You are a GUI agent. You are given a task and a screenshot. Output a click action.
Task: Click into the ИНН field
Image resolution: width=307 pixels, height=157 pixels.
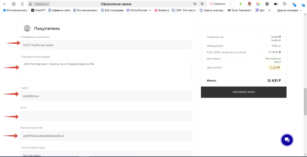pyautogui.click(x=106, y=96)
